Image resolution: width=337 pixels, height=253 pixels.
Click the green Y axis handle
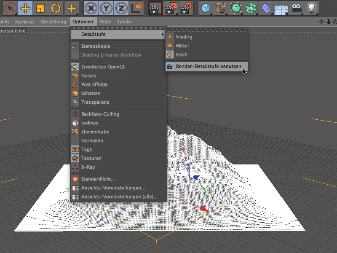tap(208, 191)
